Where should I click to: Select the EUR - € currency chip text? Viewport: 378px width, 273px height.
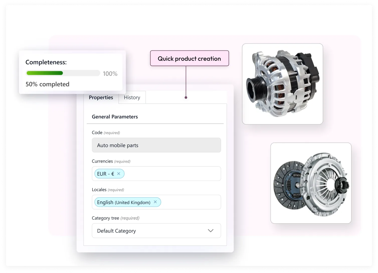point(106,174)
